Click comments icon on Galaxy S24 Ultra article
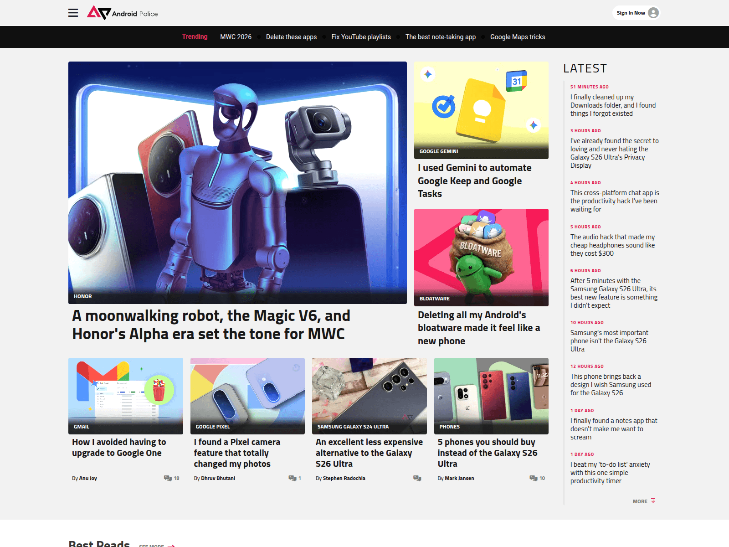The height and width of the screenshot is (547, 729). click(417, 478)
